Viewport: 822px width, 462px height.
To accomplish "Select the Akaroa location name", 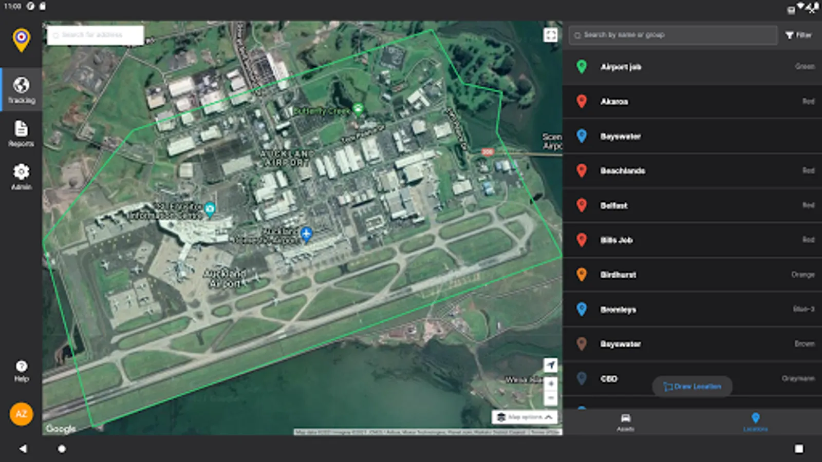I will pos(614,102).
